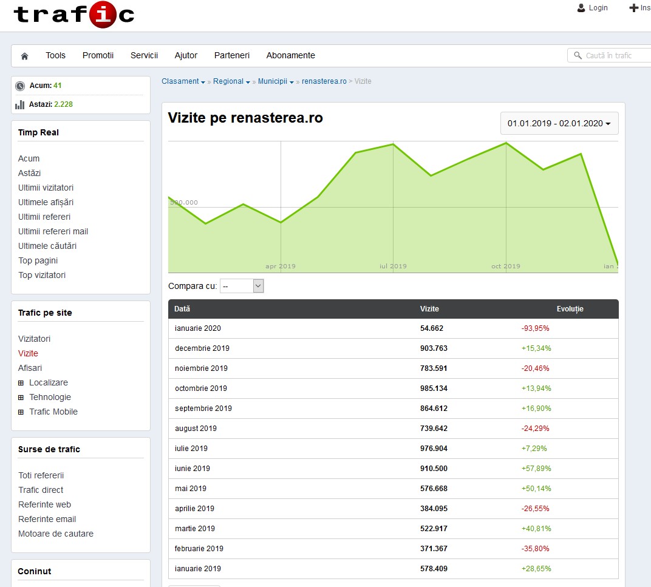Image resolution: width=651 pixels, height=587 pixels.
Task: Select the Vizitatori sidebar link
Action: point(35,339)
